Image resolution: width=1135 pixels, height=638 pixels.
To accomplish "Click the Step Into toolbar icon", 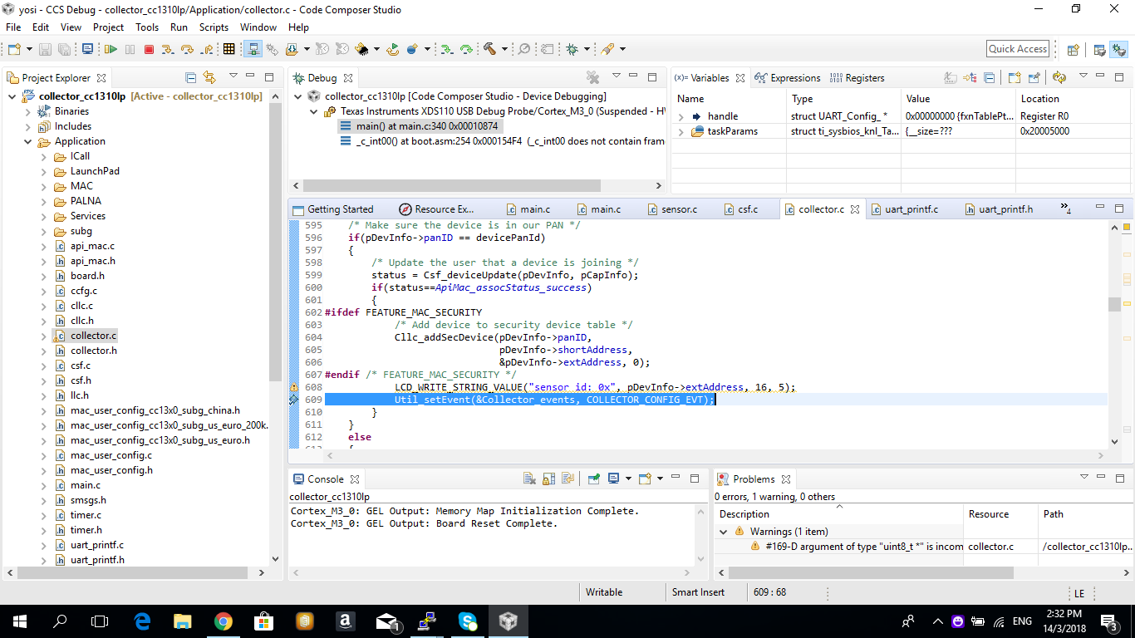I will (167, 50).
